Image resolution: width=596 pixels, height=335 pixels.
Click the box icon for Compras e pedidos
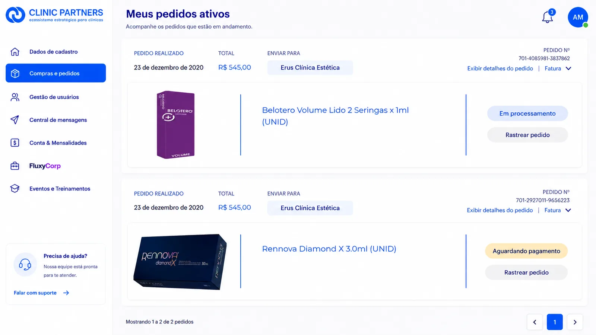(x=15, y=73)
